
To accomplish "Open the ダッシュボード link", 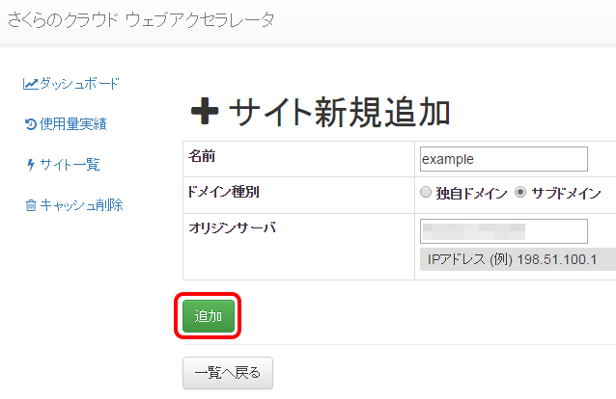I will (79, 84).
